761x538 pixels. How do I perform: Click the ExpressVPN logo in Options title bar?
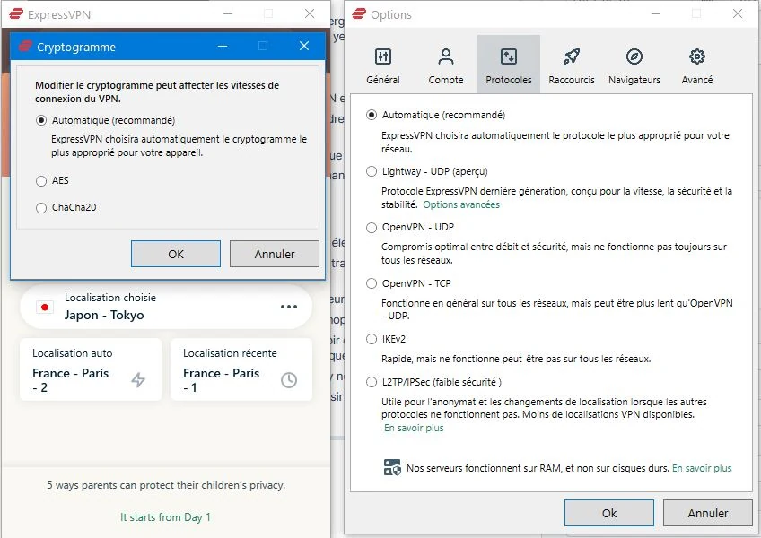tap(359, 13)
